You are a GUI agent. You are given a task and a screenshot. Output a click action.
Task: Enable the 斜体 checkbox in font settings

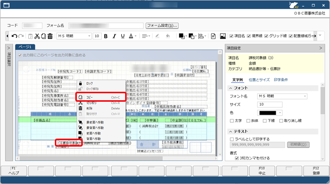coord(248,121)
